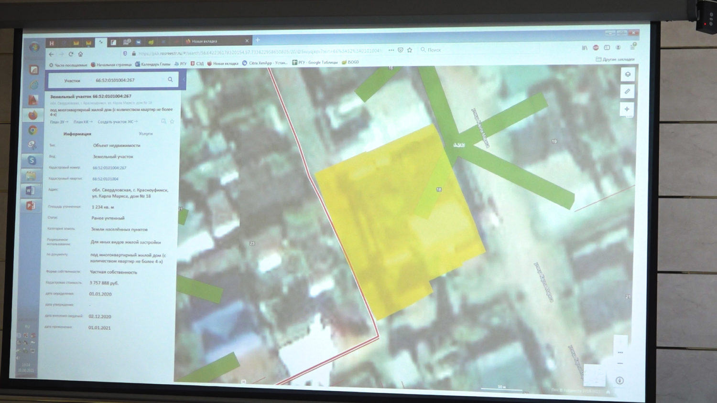This screenshot has width=717, height=403.
Task: Go to the browser home page
Action: point(80,54)
